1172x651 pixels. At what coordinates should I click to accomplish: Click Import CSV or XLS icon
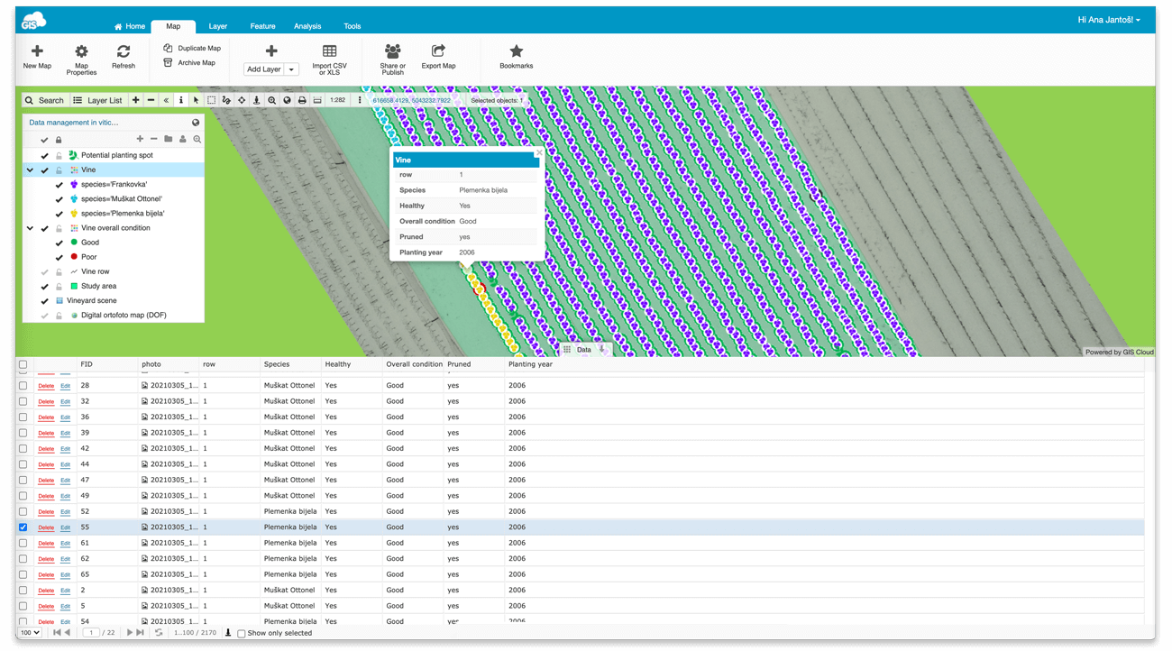click(329, 51)
